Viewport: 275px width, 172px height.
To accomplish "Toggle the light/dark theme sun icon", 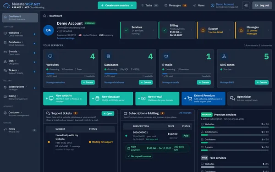I will (x=246, y=6).
